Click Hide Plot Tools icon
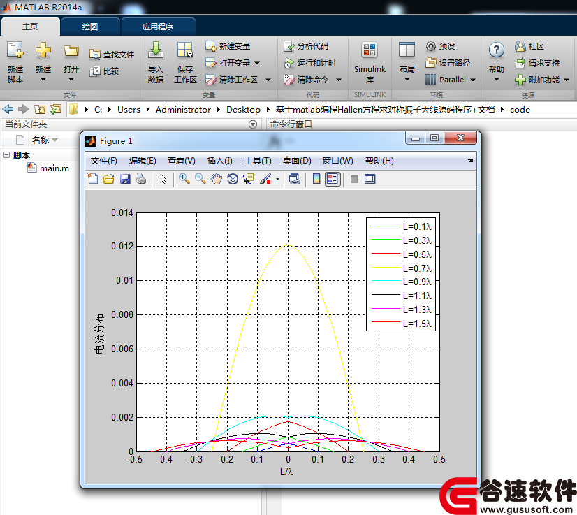 coord(354,180)
